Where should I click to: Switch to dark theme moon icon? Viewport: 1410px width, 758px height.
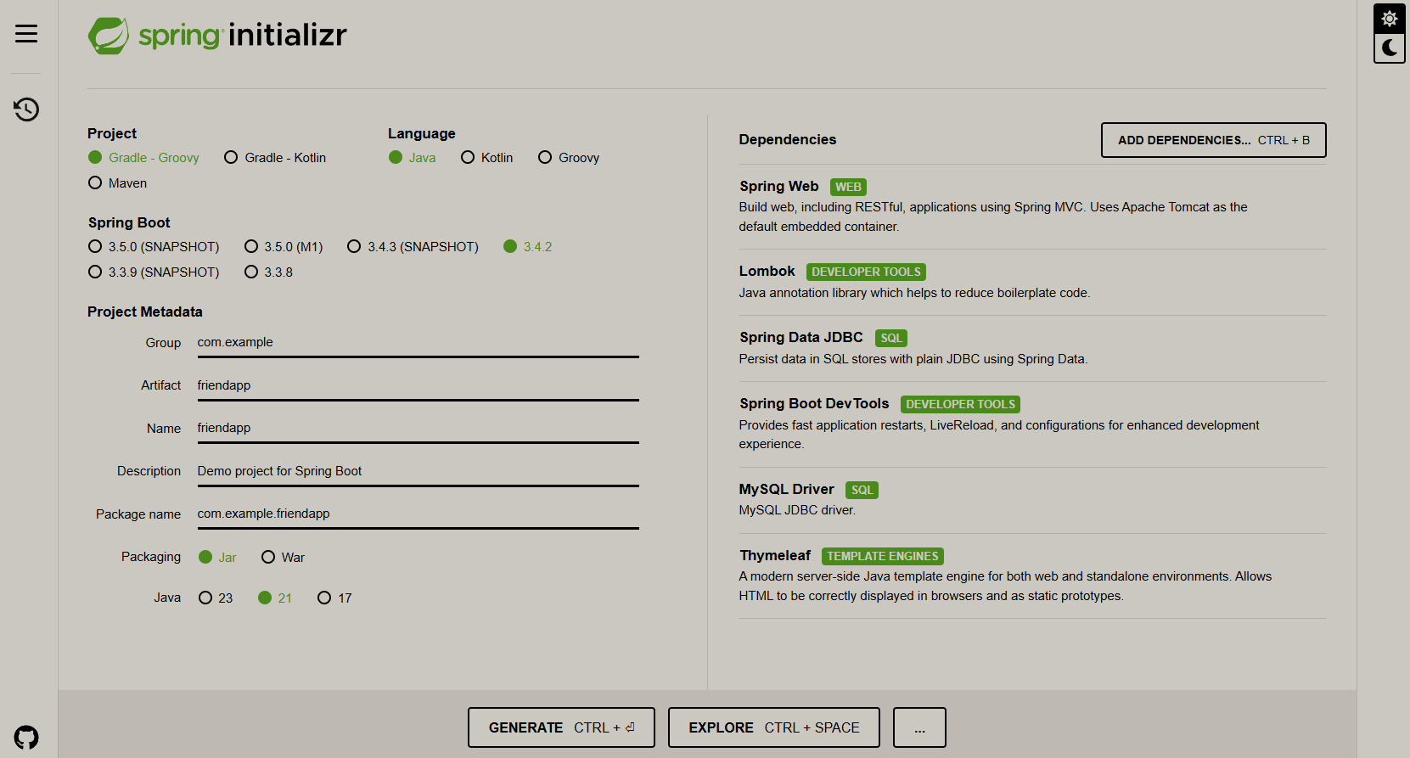1390,48
